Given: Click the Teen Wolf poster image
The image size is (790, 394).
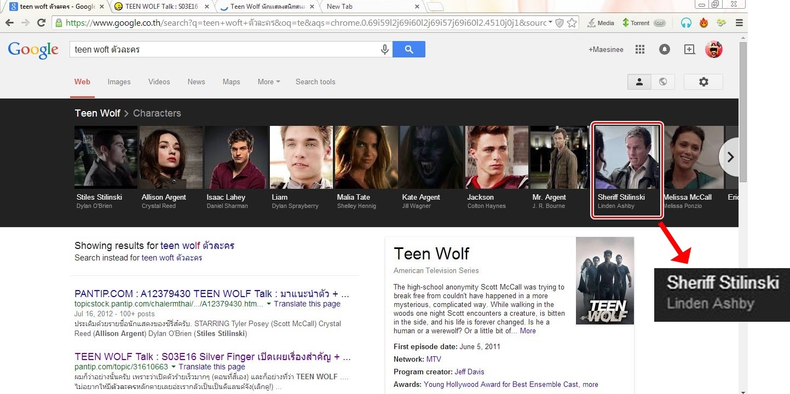Looking at the screenshot, I should pyautogui.click(x=605, y=281).
